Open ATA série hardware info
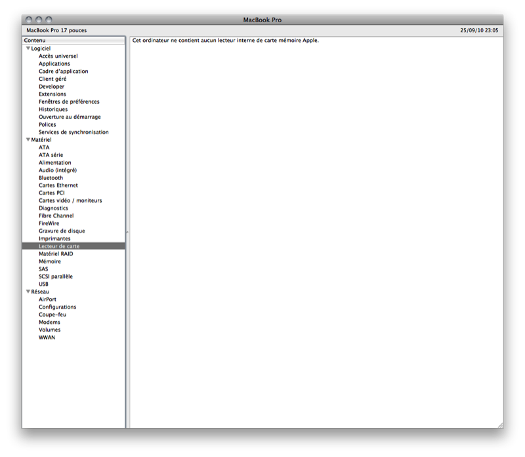Screen dimensions: 525x457 click(x=51, y=155)
